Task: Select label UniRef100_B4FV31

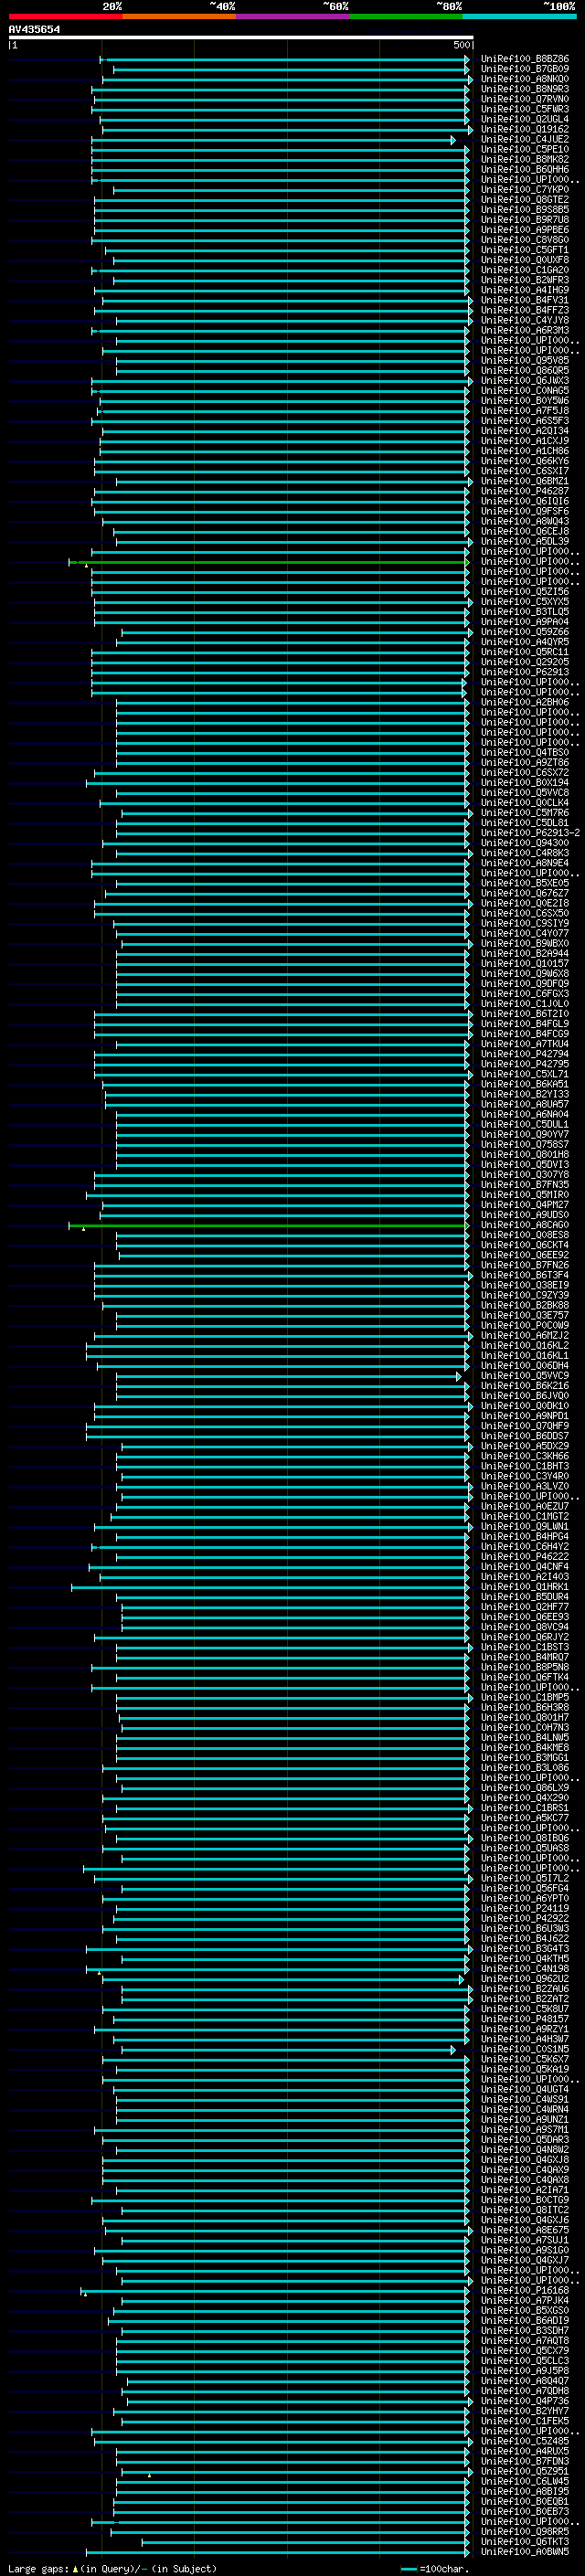Action: pos(525,300)
